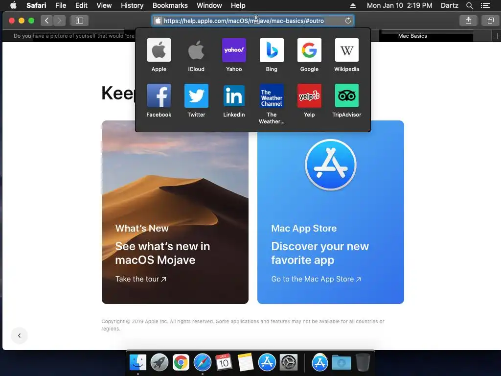This screenshot has width=501, height=376.
Task: Open the Help menu
Action: pyautogui.click(x=238, y=5)
